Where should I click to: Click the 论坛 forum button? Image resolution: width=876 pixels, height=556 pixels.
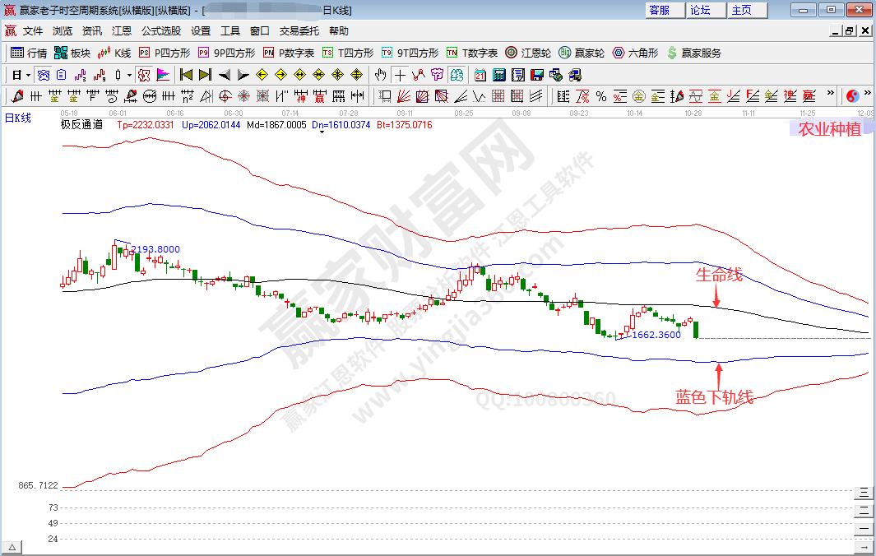click(701, 10)
